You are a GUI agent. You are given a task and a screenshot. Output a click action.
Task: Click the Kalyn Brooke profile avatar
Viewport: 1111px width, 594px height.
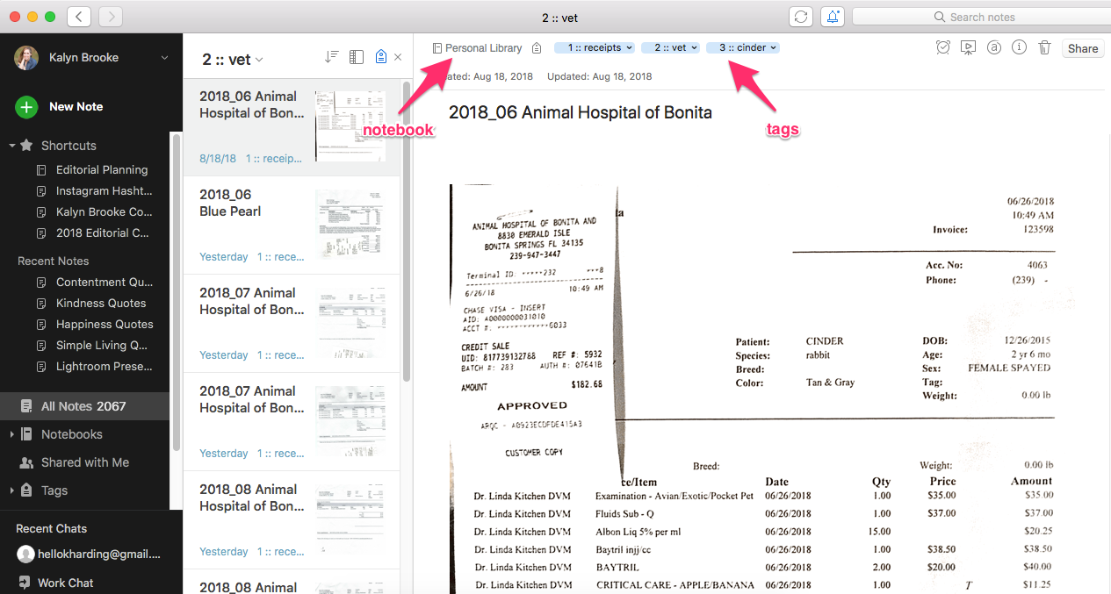pos(26,58)
